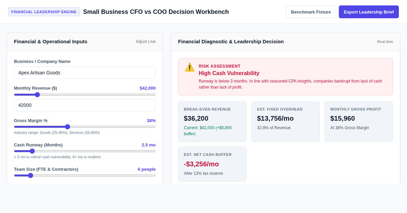The height and width of the screenshot is (213, 407).
Task: Click the Monthly Revenue number input
Action: [85, 105]
